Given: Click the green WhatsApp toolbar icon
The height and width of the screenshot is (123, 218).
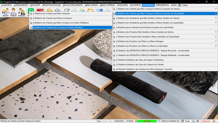Looking at the screenshot, I should (30, 11).
